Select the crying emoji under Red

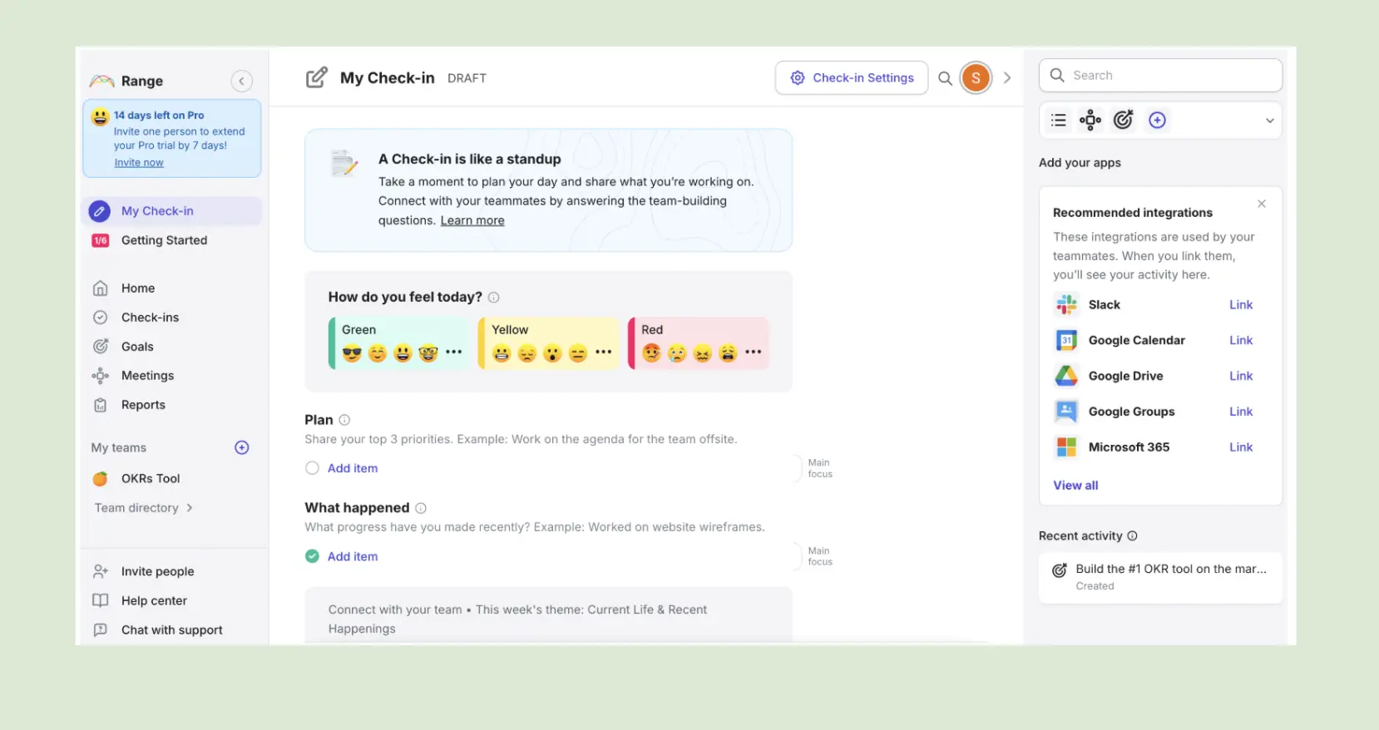pyautogui.click(x=677, y=353)
